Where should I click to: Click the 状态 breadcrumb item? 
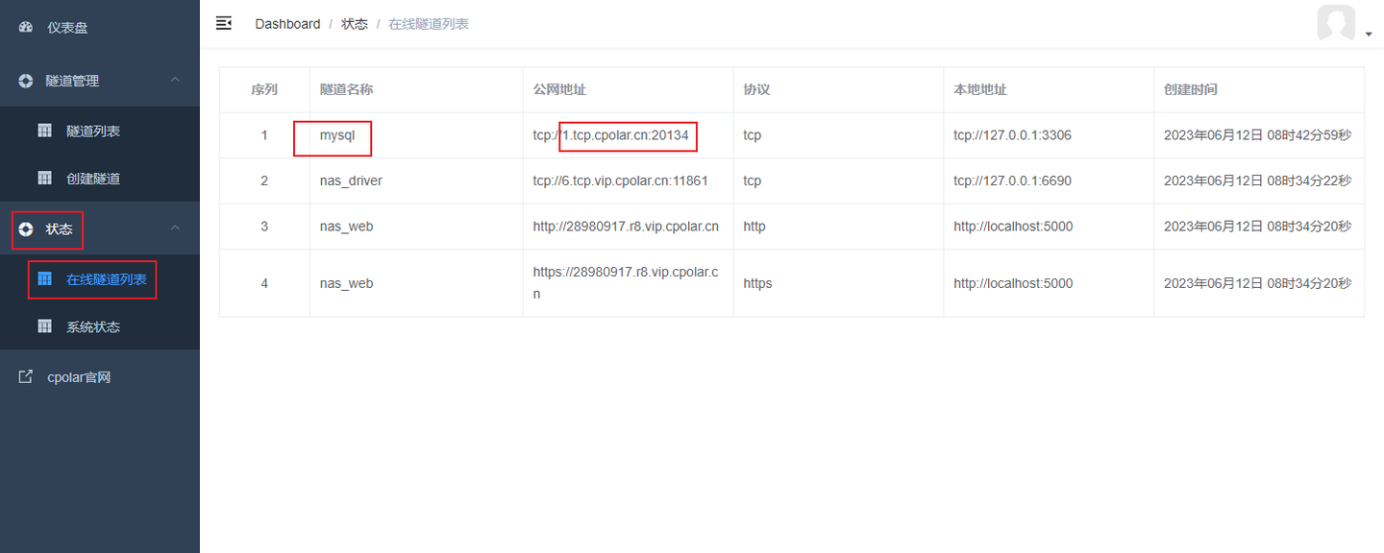tap(355, 23)
